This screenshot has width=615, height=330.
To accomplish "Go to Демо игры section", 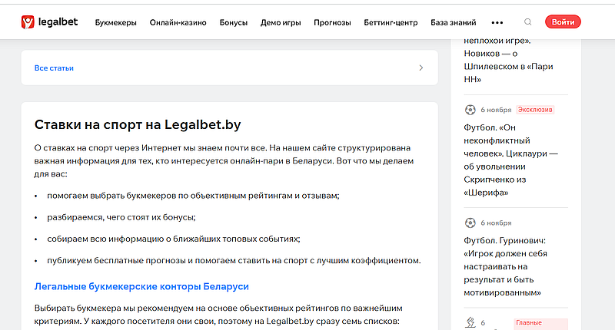I will tap(281, 23).
